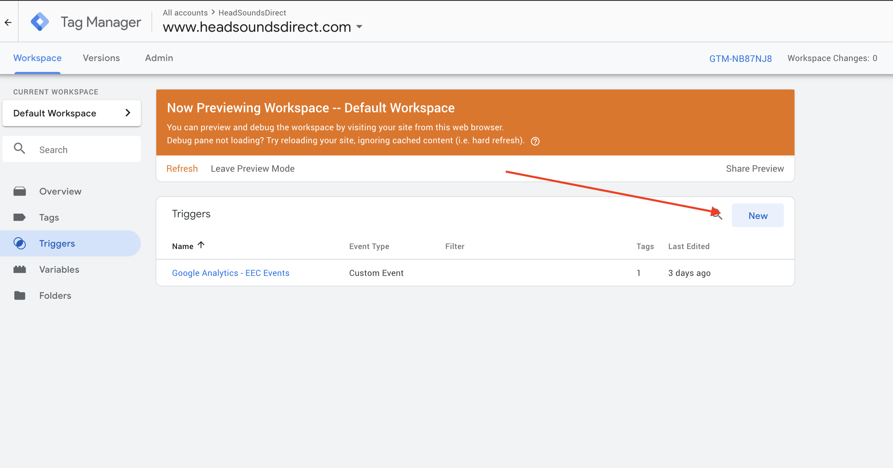
Task: Open the Overview section
Action: click(x=60, y=191)
